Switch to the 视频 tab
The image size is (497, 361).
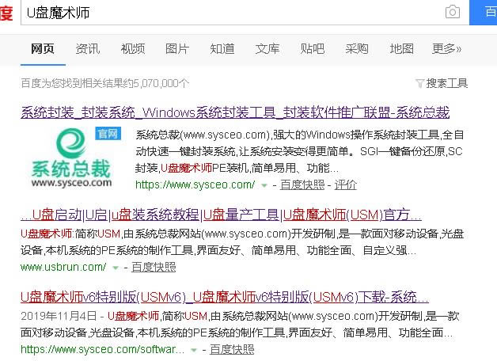point(132,49)
